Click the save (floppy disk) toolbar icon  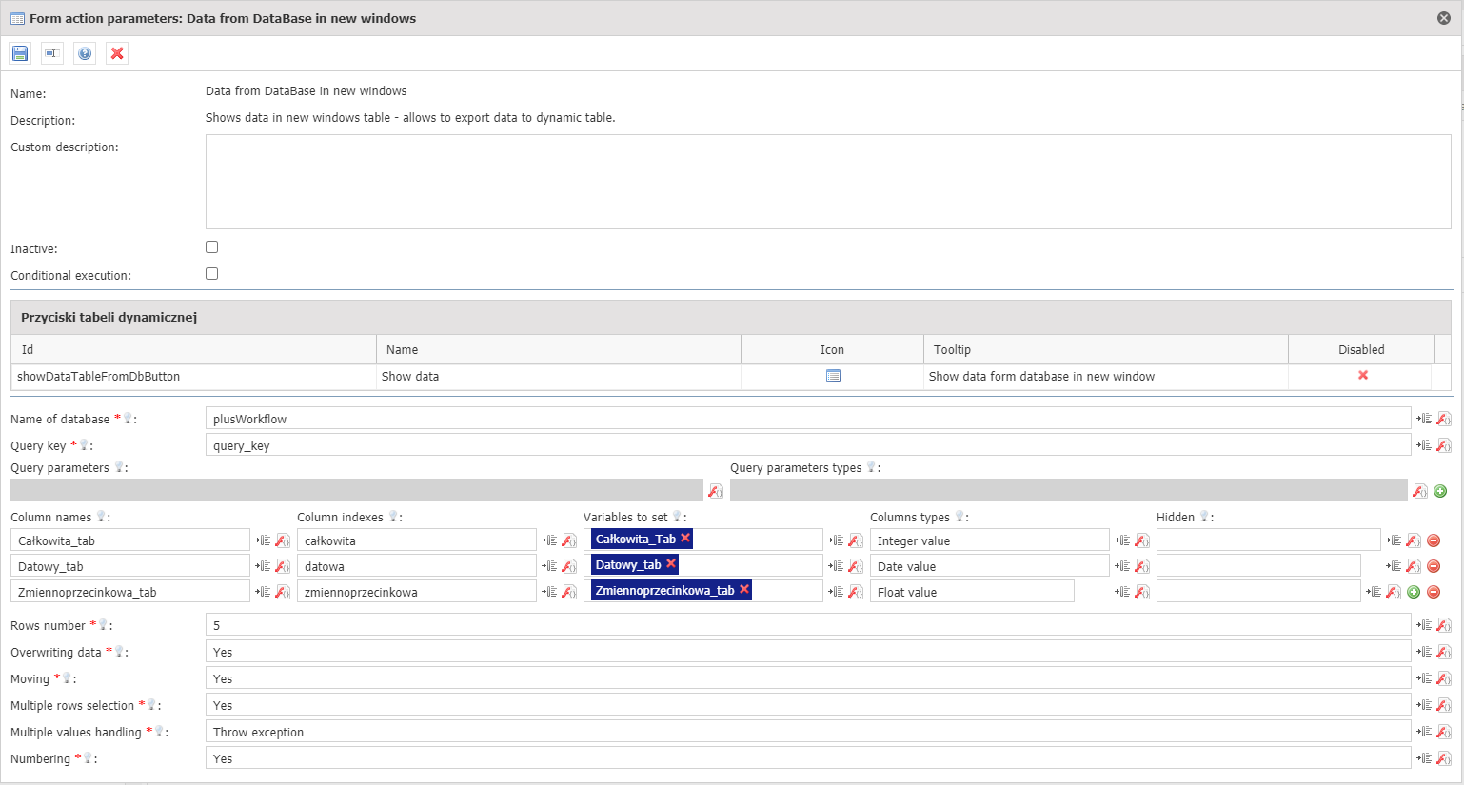point(20,53)
